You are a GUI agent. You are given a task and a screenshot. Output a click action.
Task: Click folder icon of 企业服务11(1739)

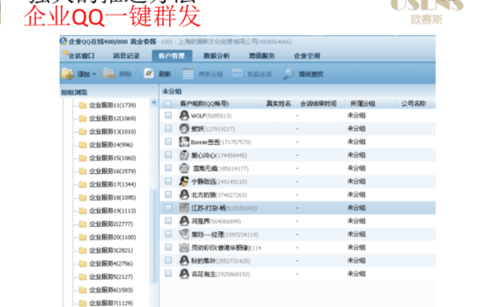(83, 106)
